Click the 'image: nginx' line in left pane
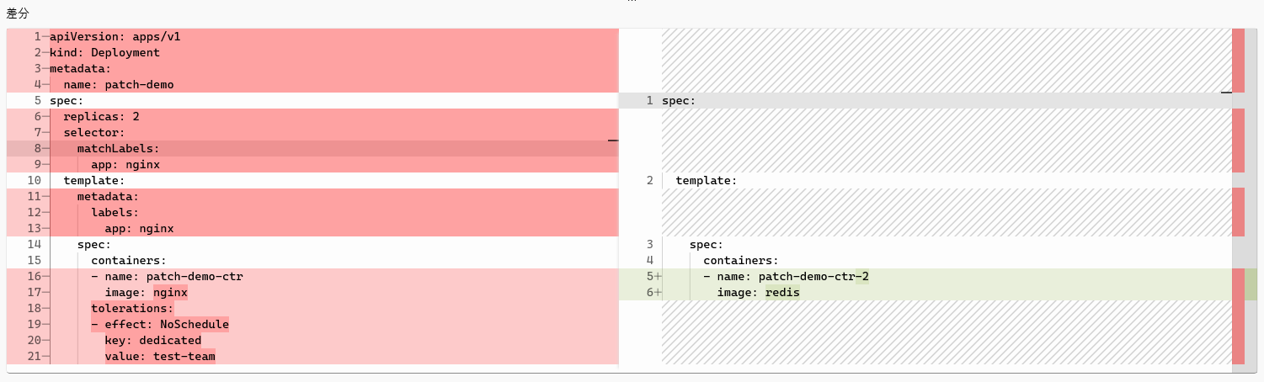This screenshot has height=382, width=1264. pyautogui.click(x=146, y=293)
